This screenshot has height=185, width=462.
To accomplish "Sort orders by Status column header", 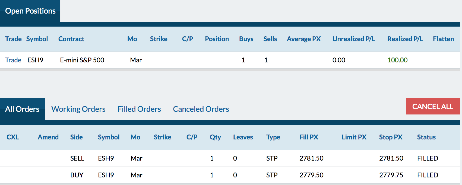I will (426, 137).
